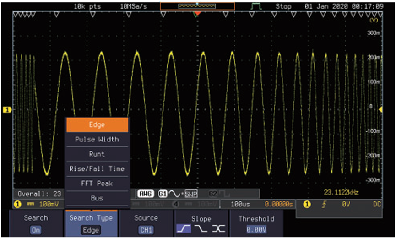Choose Pulse Width from search type list

(97, 139)
